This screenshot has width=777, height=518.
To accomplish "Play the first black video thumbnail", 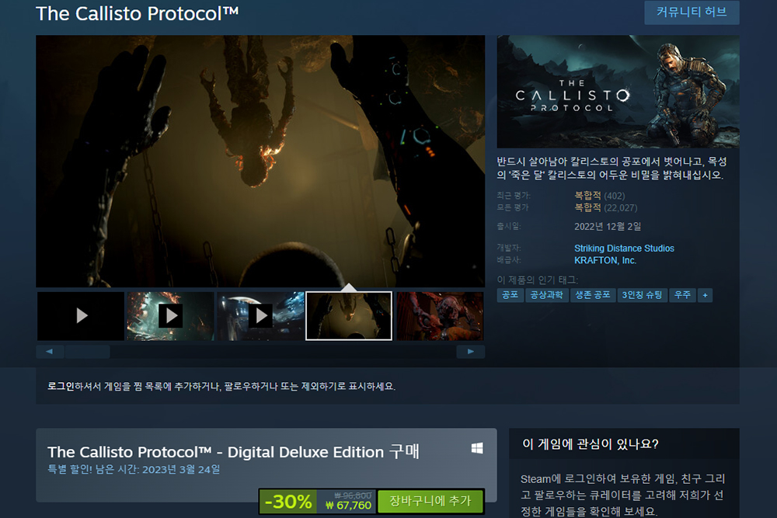I will pyautogui.click(x=81, y=315).
